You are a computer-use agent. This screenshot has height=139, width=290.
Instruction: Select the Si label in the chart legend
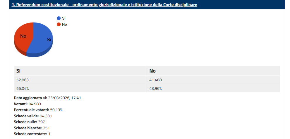tap(64, 18)
